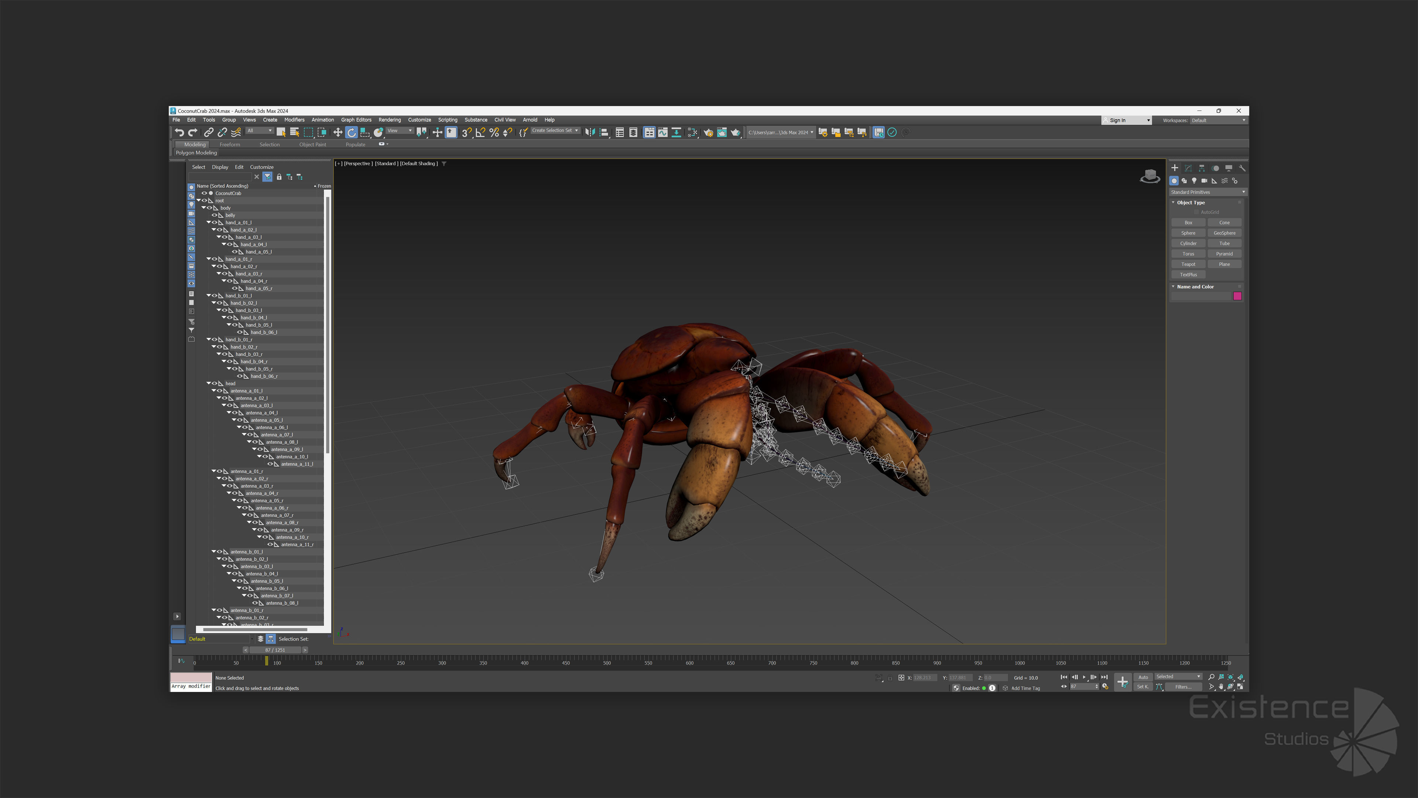Switch to the Object Paint ribbon tab
The width and height of the screenshot is (1418, 798).
[313, 144]
